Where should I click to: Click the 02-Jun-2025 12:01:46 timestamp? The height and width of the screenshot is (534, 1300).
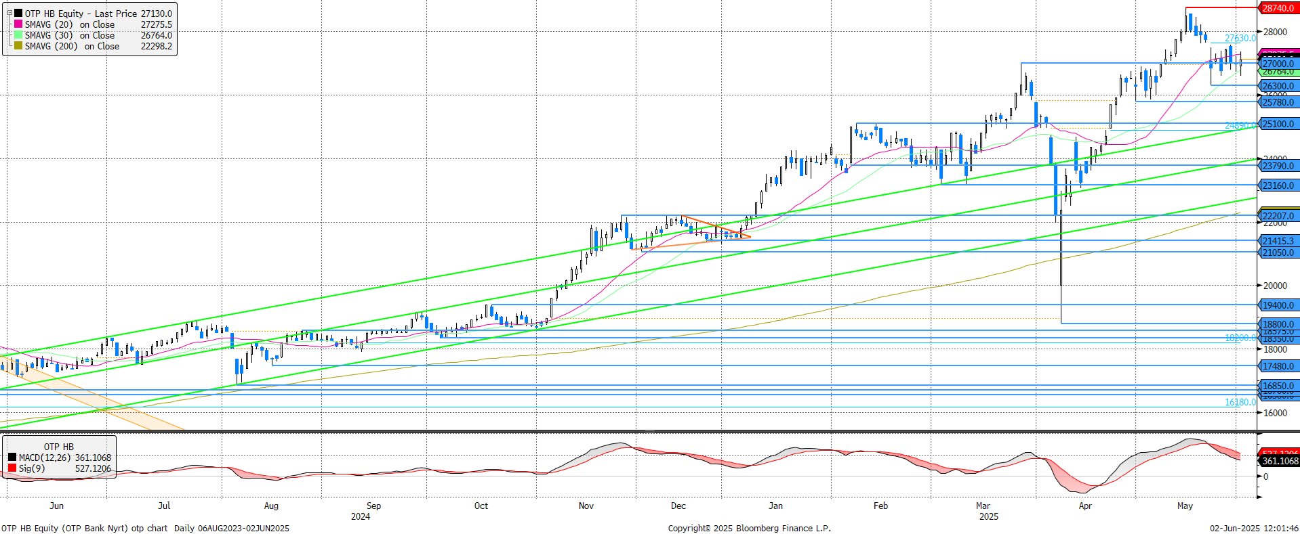1255,528
